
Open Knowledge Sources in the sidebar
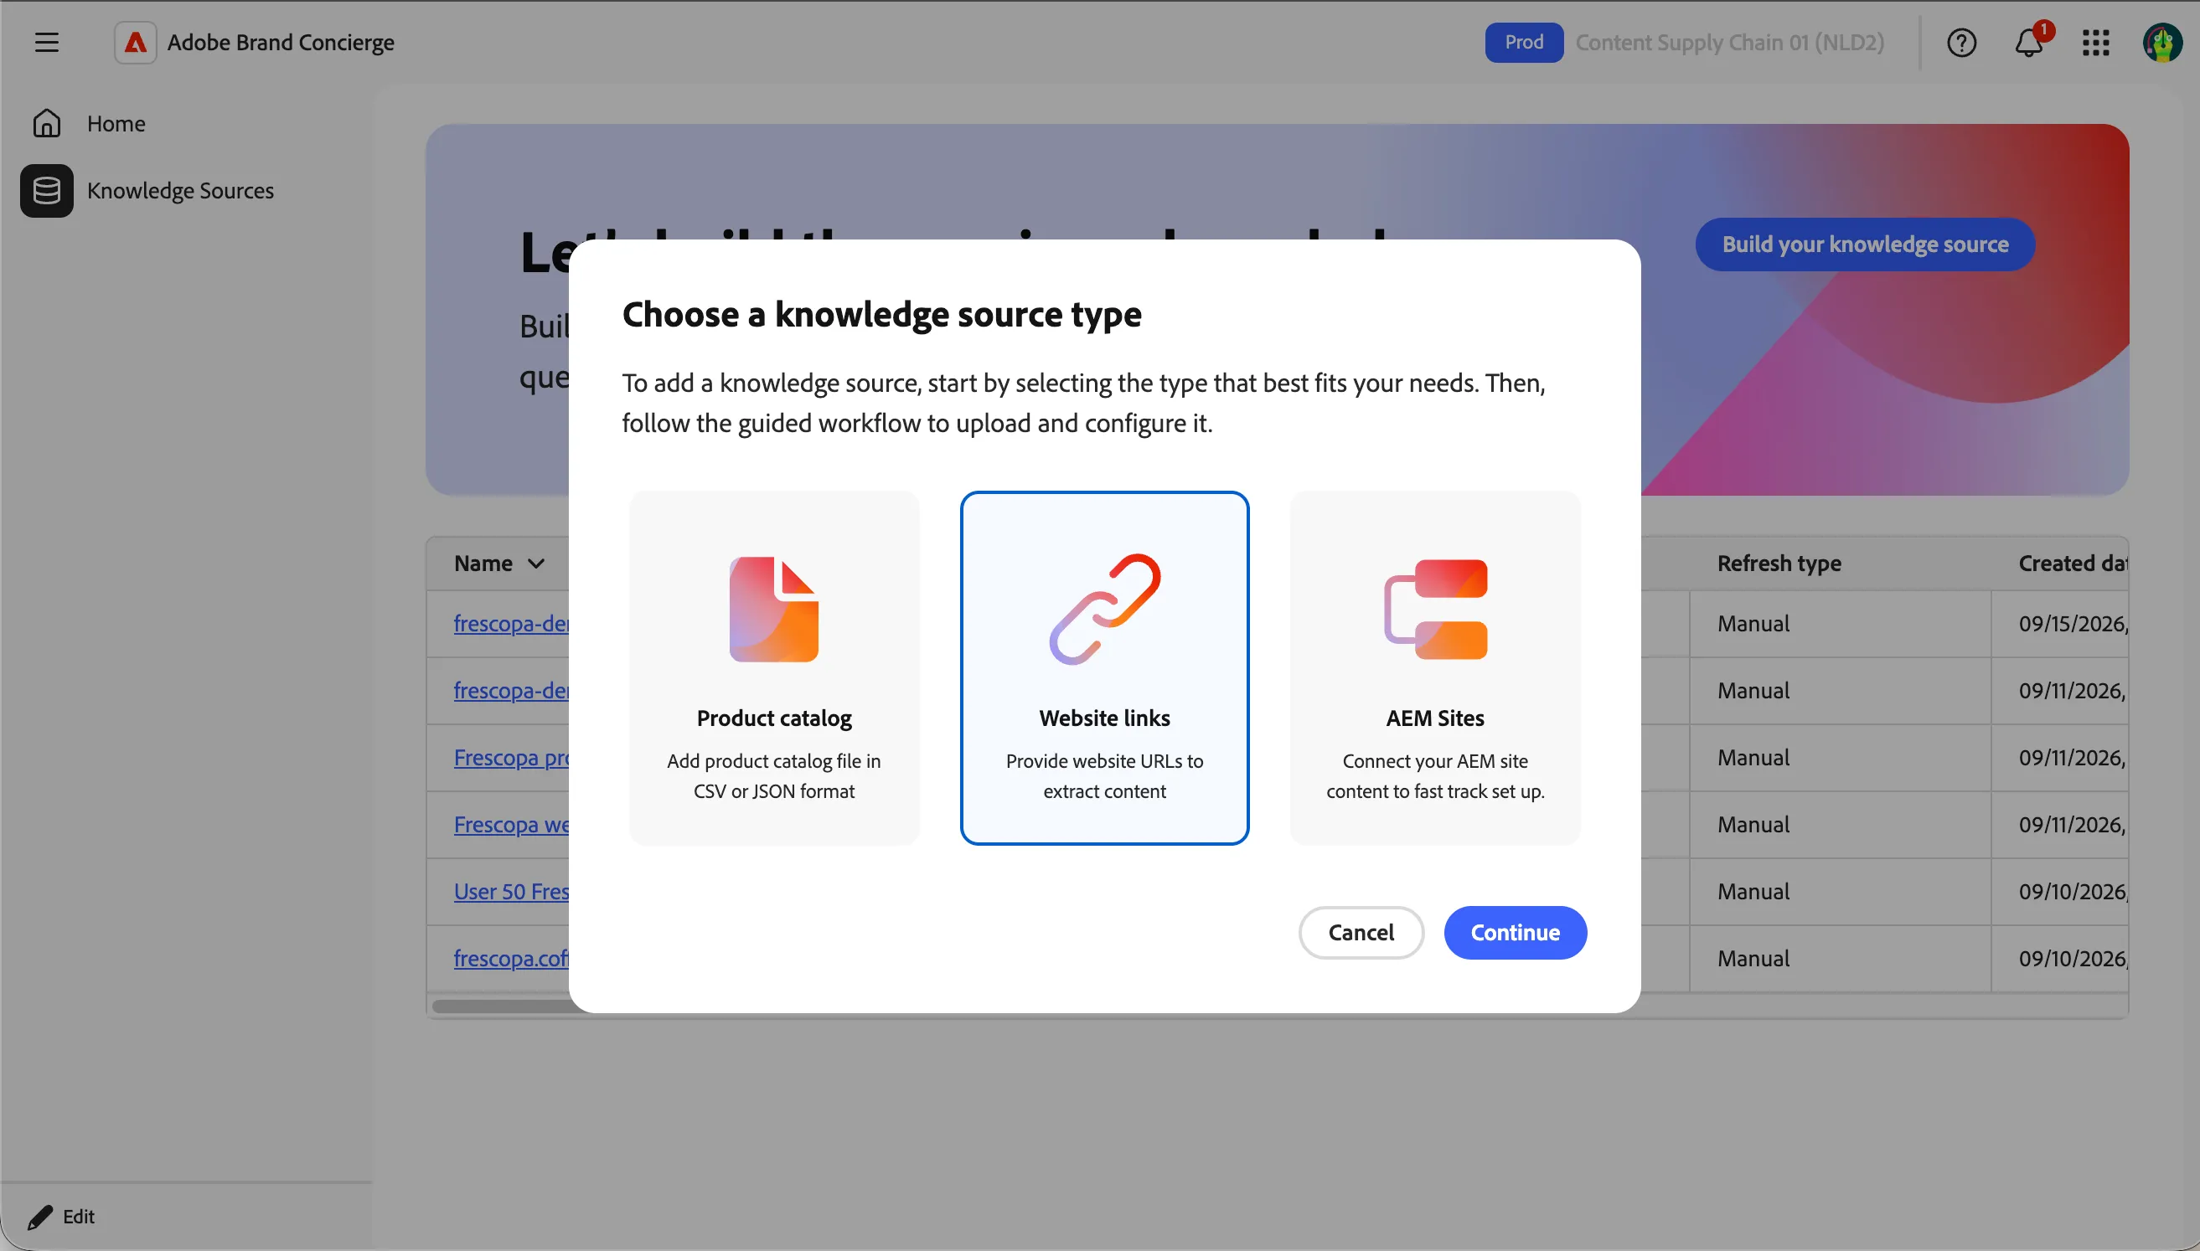(x=180, y=190)
